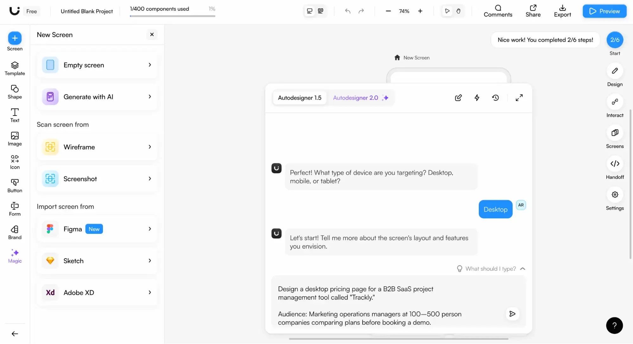Close the New Screen panel
Screen dimensions: 633x344
click(x=152, y=34)
